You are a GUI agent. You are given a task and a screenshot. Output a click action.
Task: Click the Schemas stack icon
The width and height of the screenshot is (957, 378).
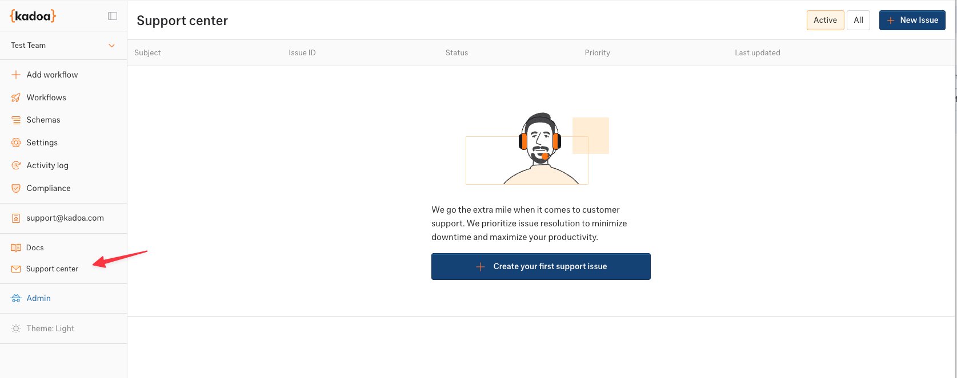point(16,120)
